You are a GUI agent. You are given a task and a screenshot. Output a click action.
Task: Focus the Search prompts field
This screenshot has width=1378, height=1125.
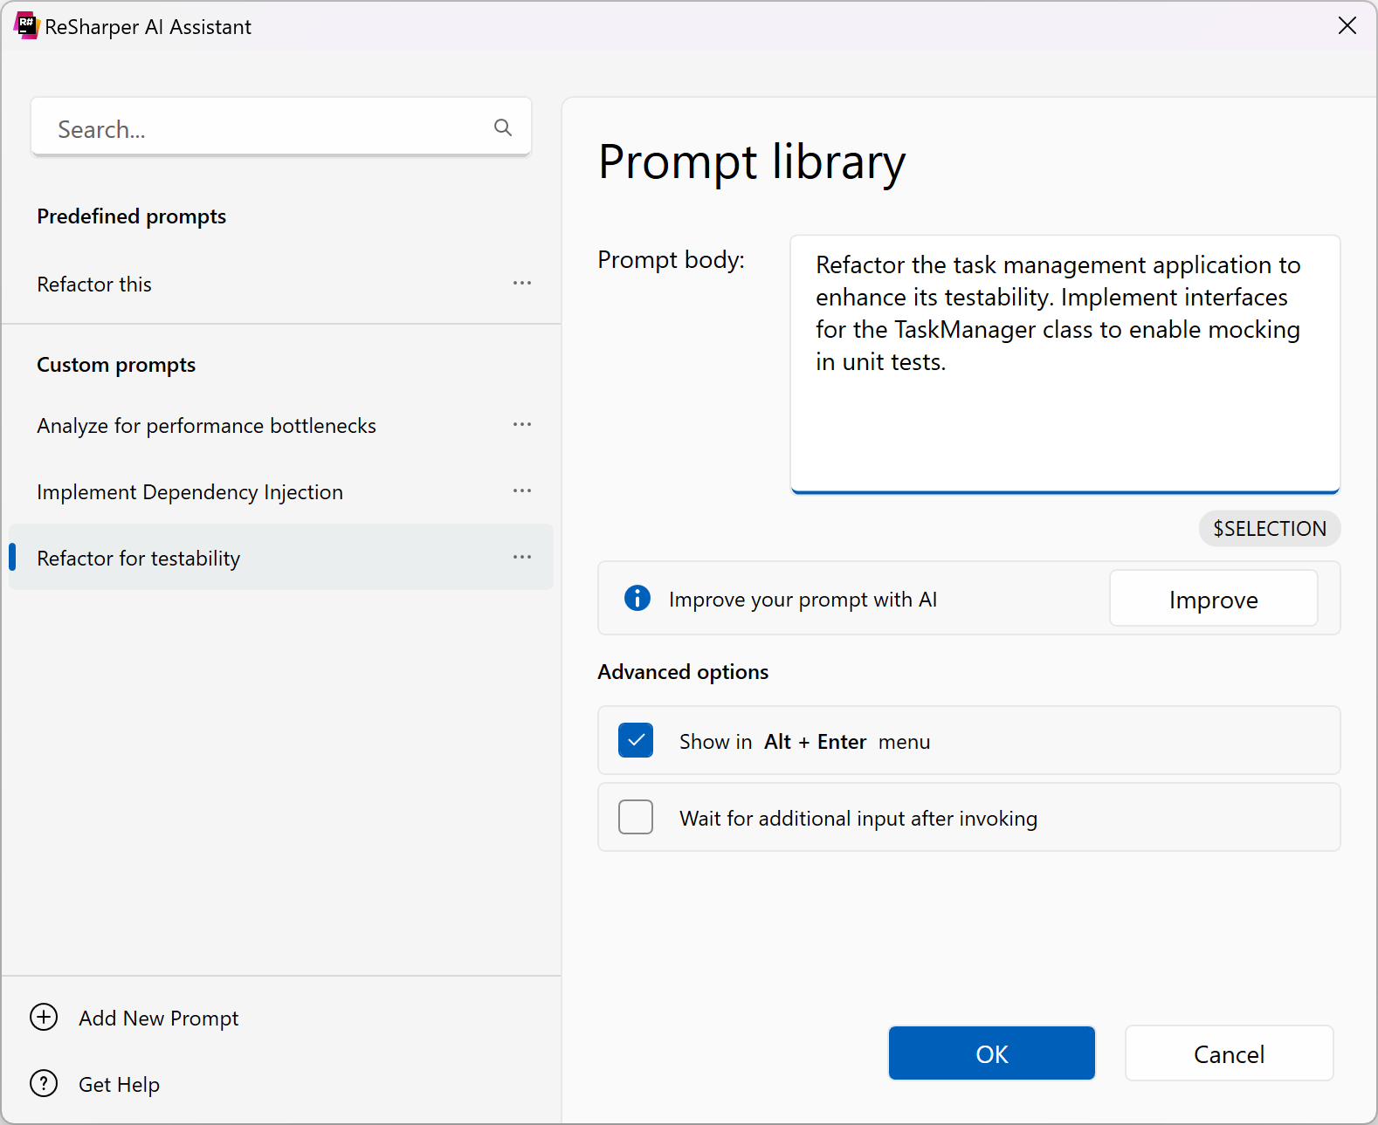tap(281, 127)
